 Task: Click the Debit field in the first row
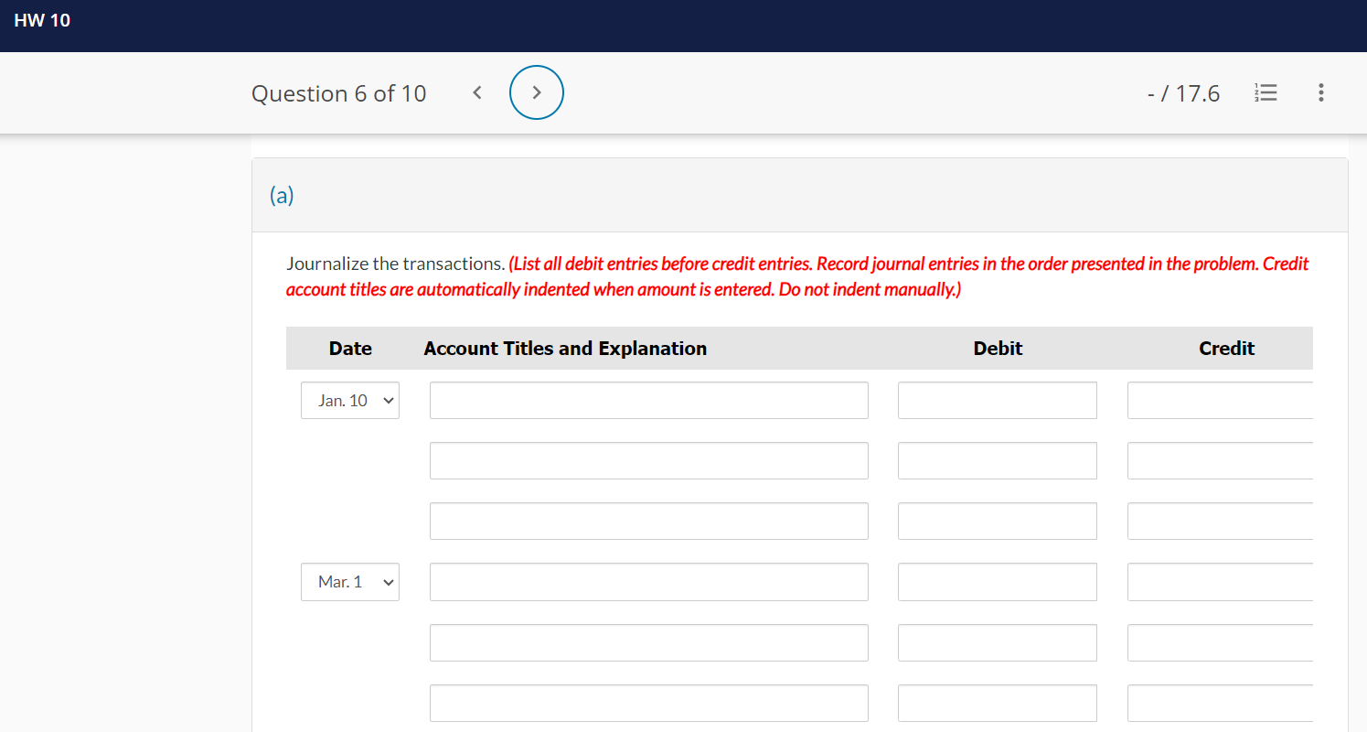[997, 400]
